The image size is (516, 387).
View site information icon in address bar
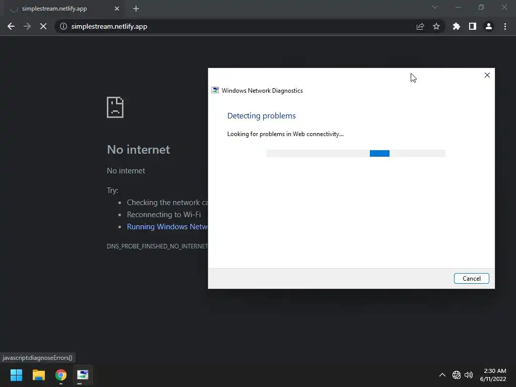63,26
